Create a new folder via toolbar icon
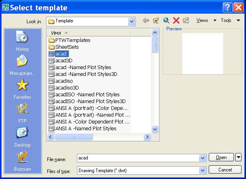The image size is (246, 179). [x=186, y=20]
